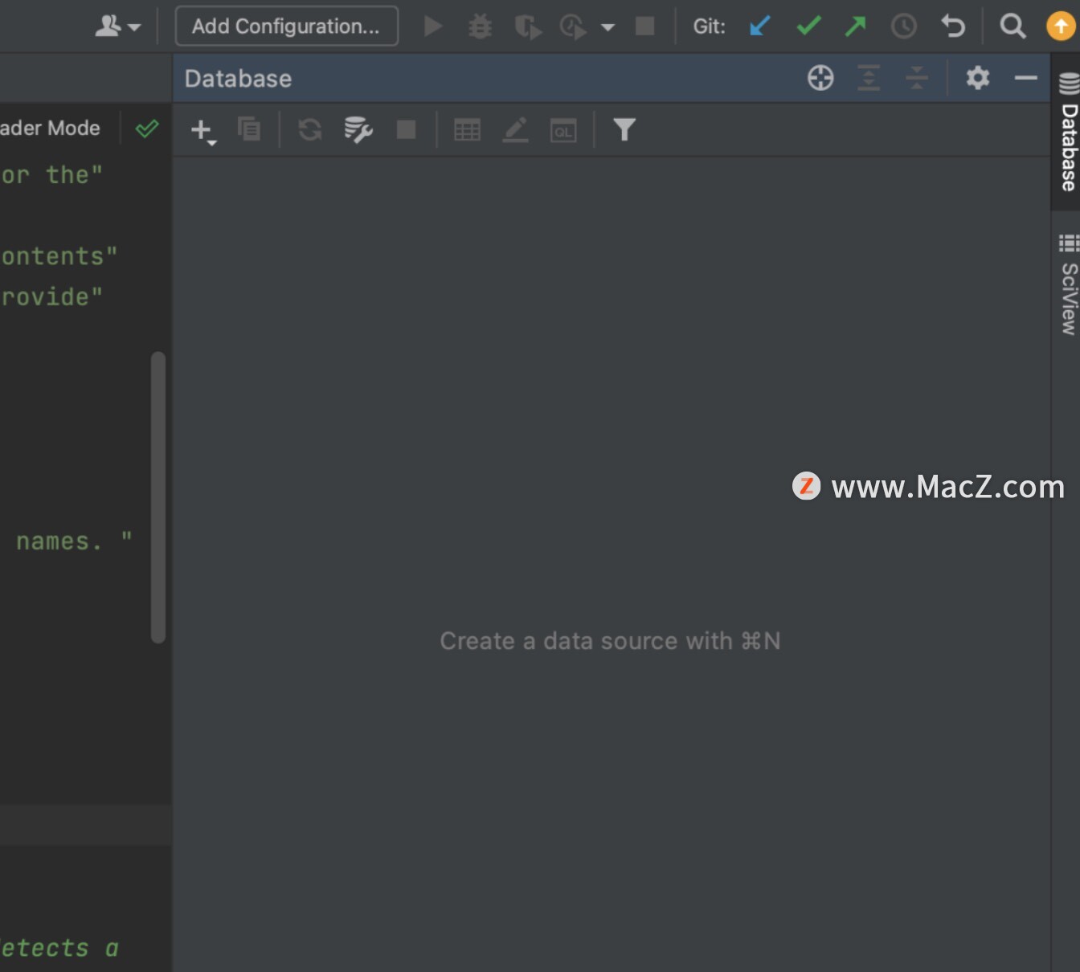This screenshot has height=972, width=1080.
Task: Hide the Database tool window
Action: click(1026, 78)
